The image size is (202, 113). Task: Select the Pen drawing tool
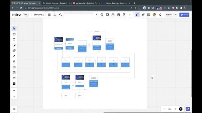coord(14,62)
